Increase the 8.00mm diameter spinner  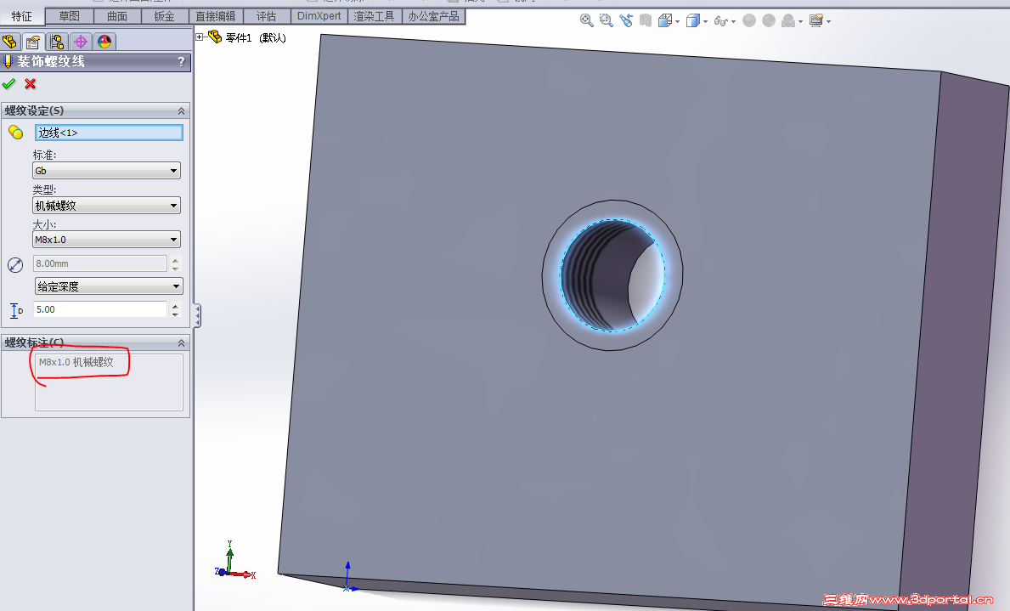pos(175,260)
